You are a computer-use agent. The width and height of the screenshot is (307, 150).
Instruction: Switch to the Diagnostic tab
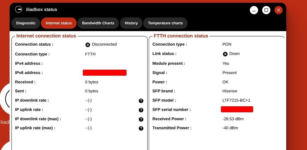[26, 23]
